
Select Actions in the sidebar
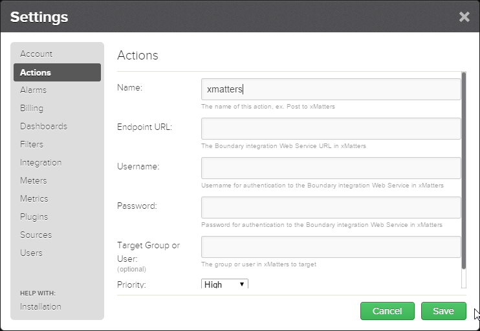36,72
